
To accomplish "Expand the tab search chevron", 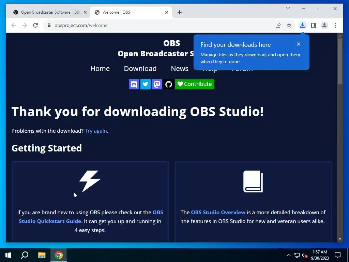I will pos(288,9).
